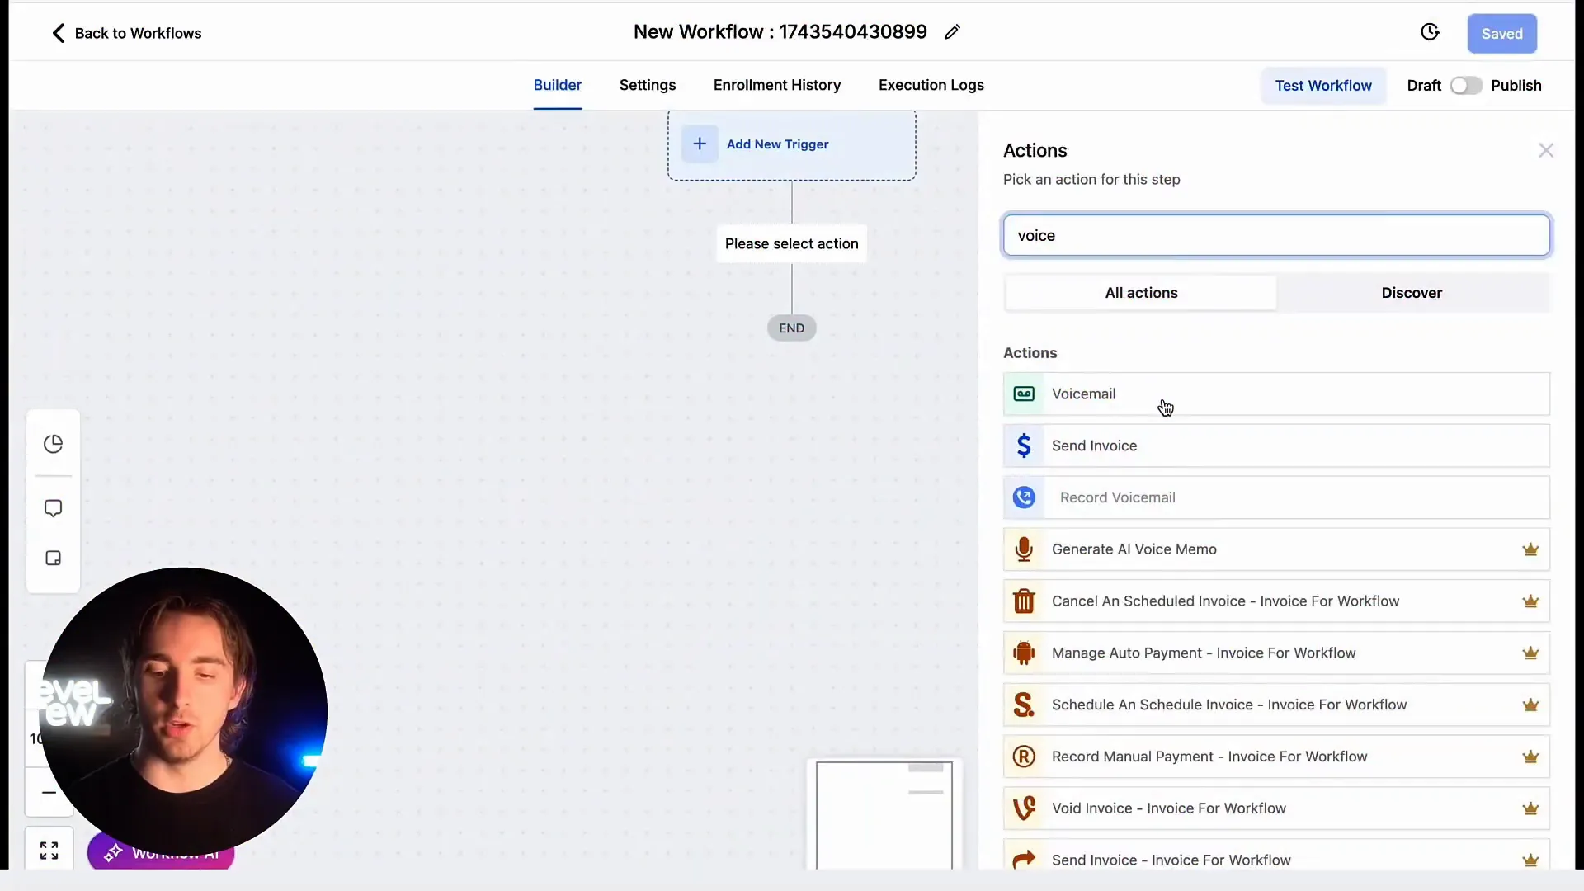
Task: Open the comments icon in left toolbar
Action: coord(54,508)
